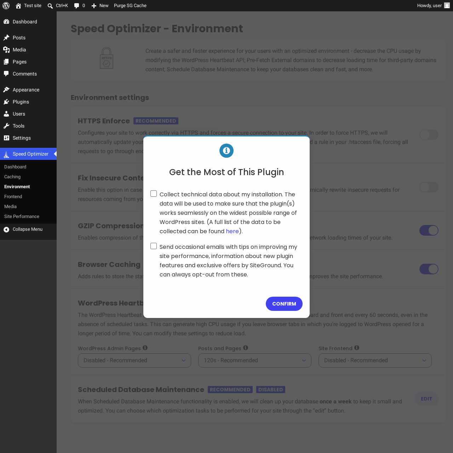Image resolution: width=453 pixels, height=453 pixels.
Task: Click the plus icon beside New
Action: pyautogui.click(x=94, y=6)
